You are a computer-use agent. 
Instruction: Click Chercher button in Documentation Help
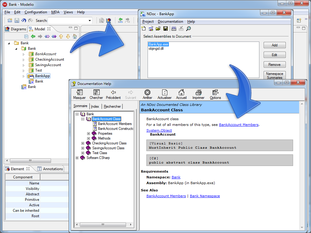tap(96, 95)
